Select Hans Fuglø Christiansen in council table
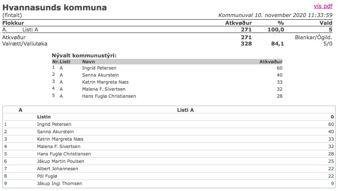Viewport: 338px width, 191px height. click(109, 96)
